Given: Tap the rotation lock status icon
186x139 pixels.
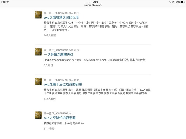Looking at the screenshot, I should [x=173, y=2].
